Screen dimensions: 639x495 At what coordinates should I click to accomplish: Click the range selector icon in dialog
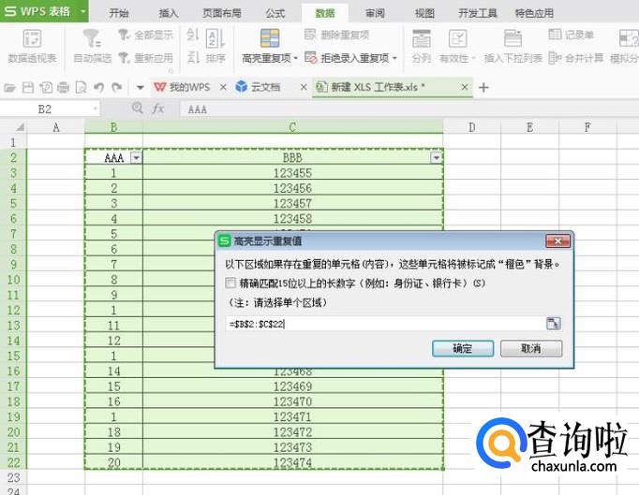click(x=554, y=324)
